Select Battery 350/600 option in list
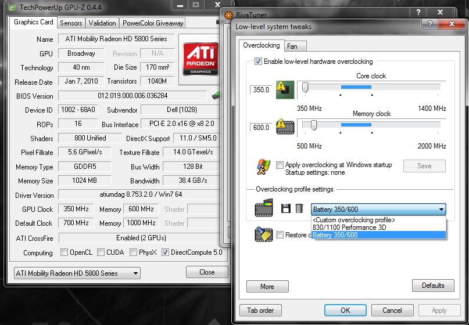The width and height of the screenshot is (469, 325). [x=379, y=235]
